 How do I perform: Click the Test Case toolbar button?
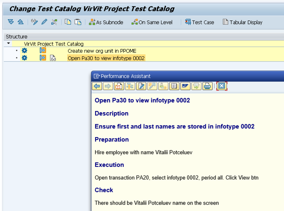tap(200, 22)
